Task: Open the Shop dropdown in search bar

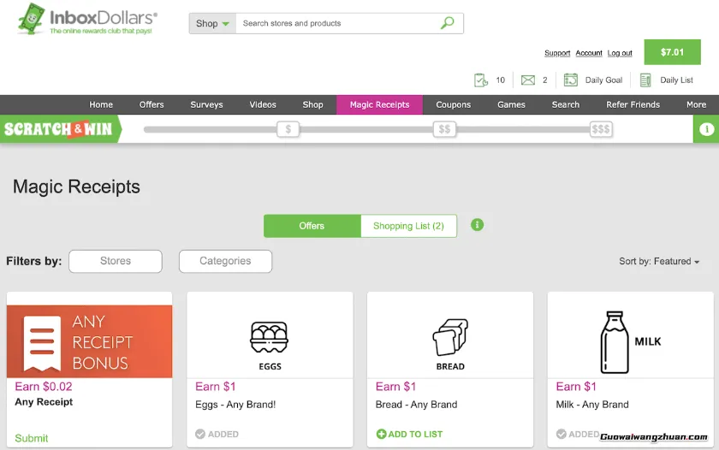Action: click(212, 23)
